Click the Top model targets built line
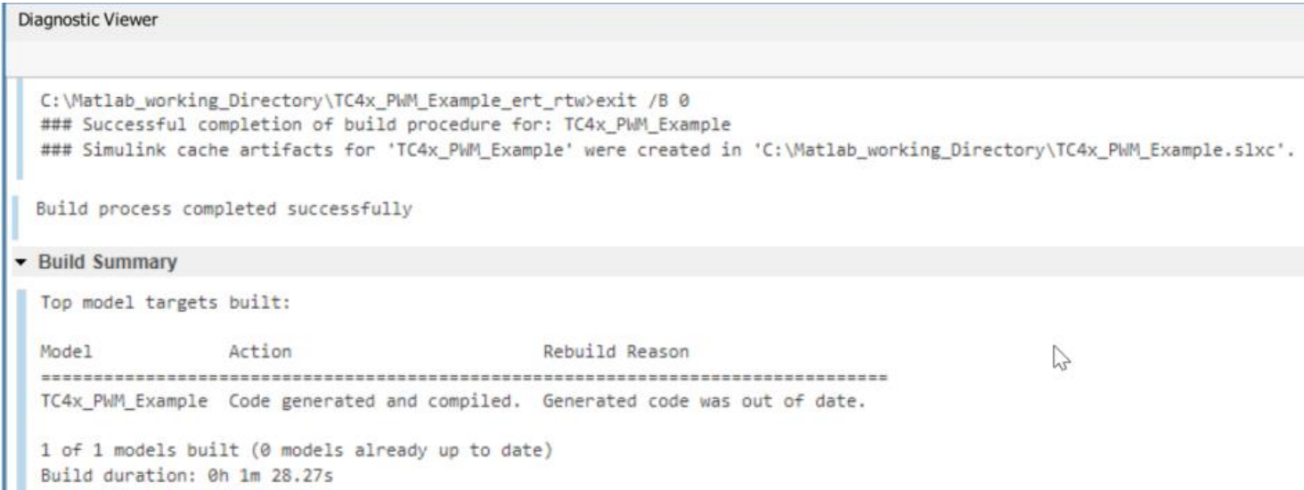 [x=166, y=302]
